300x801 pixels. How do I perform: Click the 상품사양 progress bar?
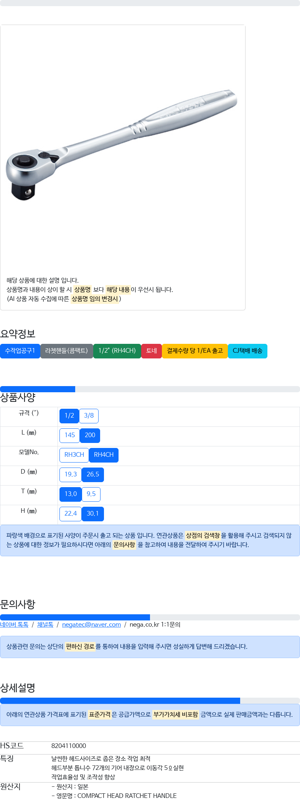(x=150, y=389)
